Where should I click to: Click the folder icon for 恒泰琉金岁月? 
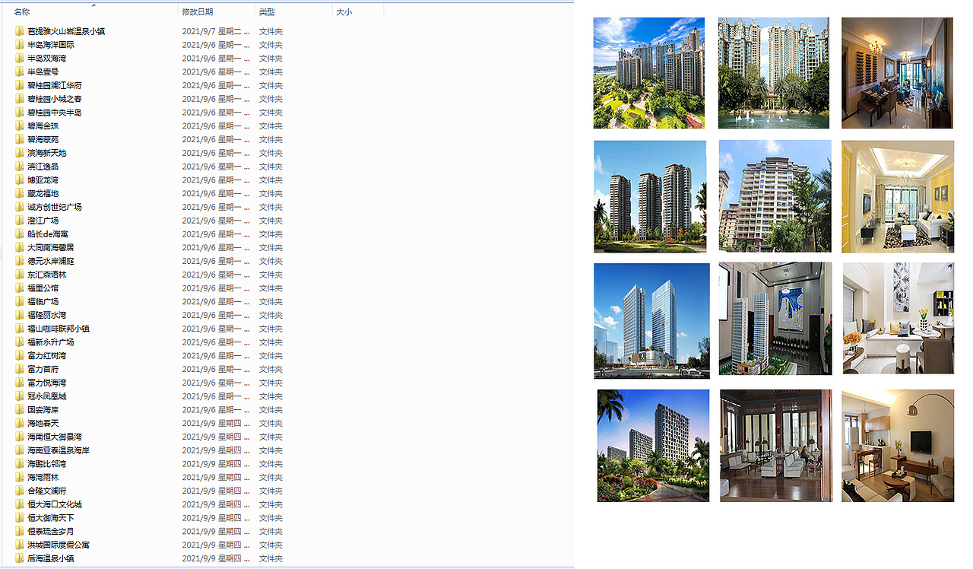(20, 531)
